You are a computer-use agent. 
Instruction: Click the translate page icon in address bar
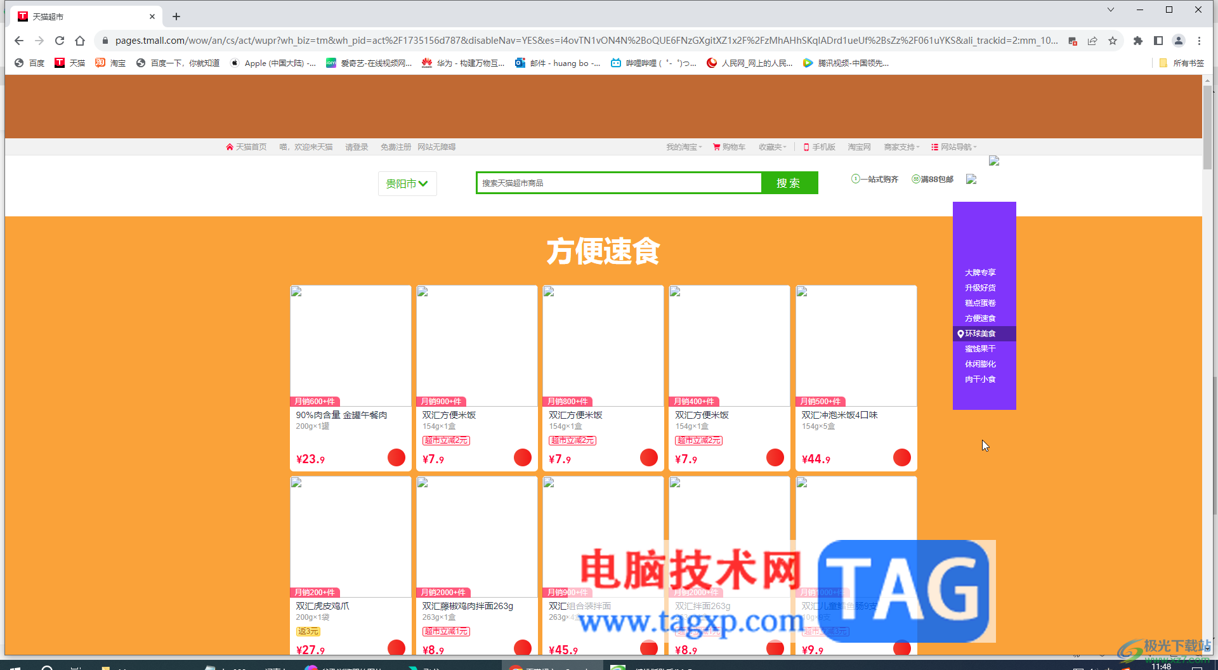coord(1073,41)
